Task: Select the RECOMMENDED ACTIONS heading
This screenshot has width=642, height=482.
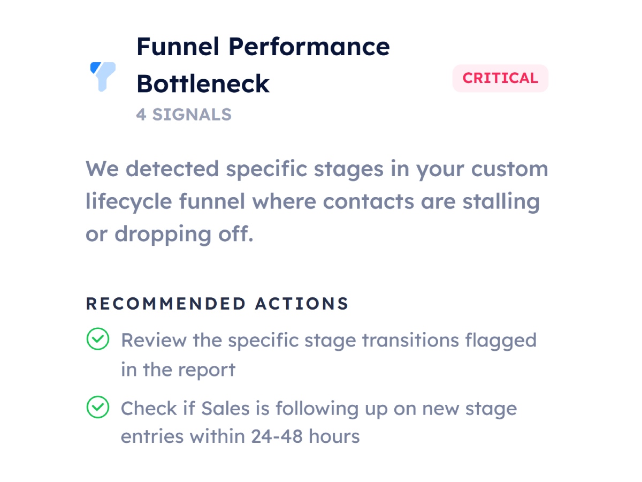Action: click(217, 304)
